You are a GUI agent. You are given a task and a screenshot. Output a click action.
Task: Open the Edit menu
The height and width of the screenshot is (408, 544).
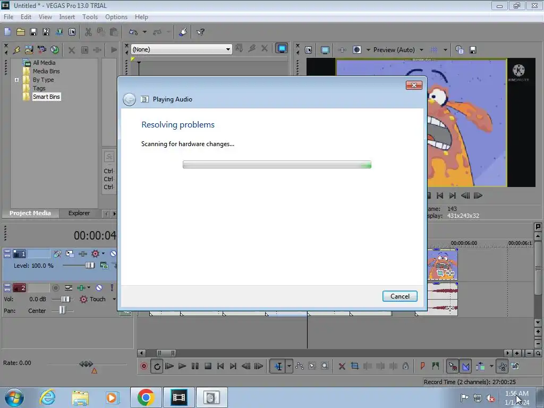[25, 16]
